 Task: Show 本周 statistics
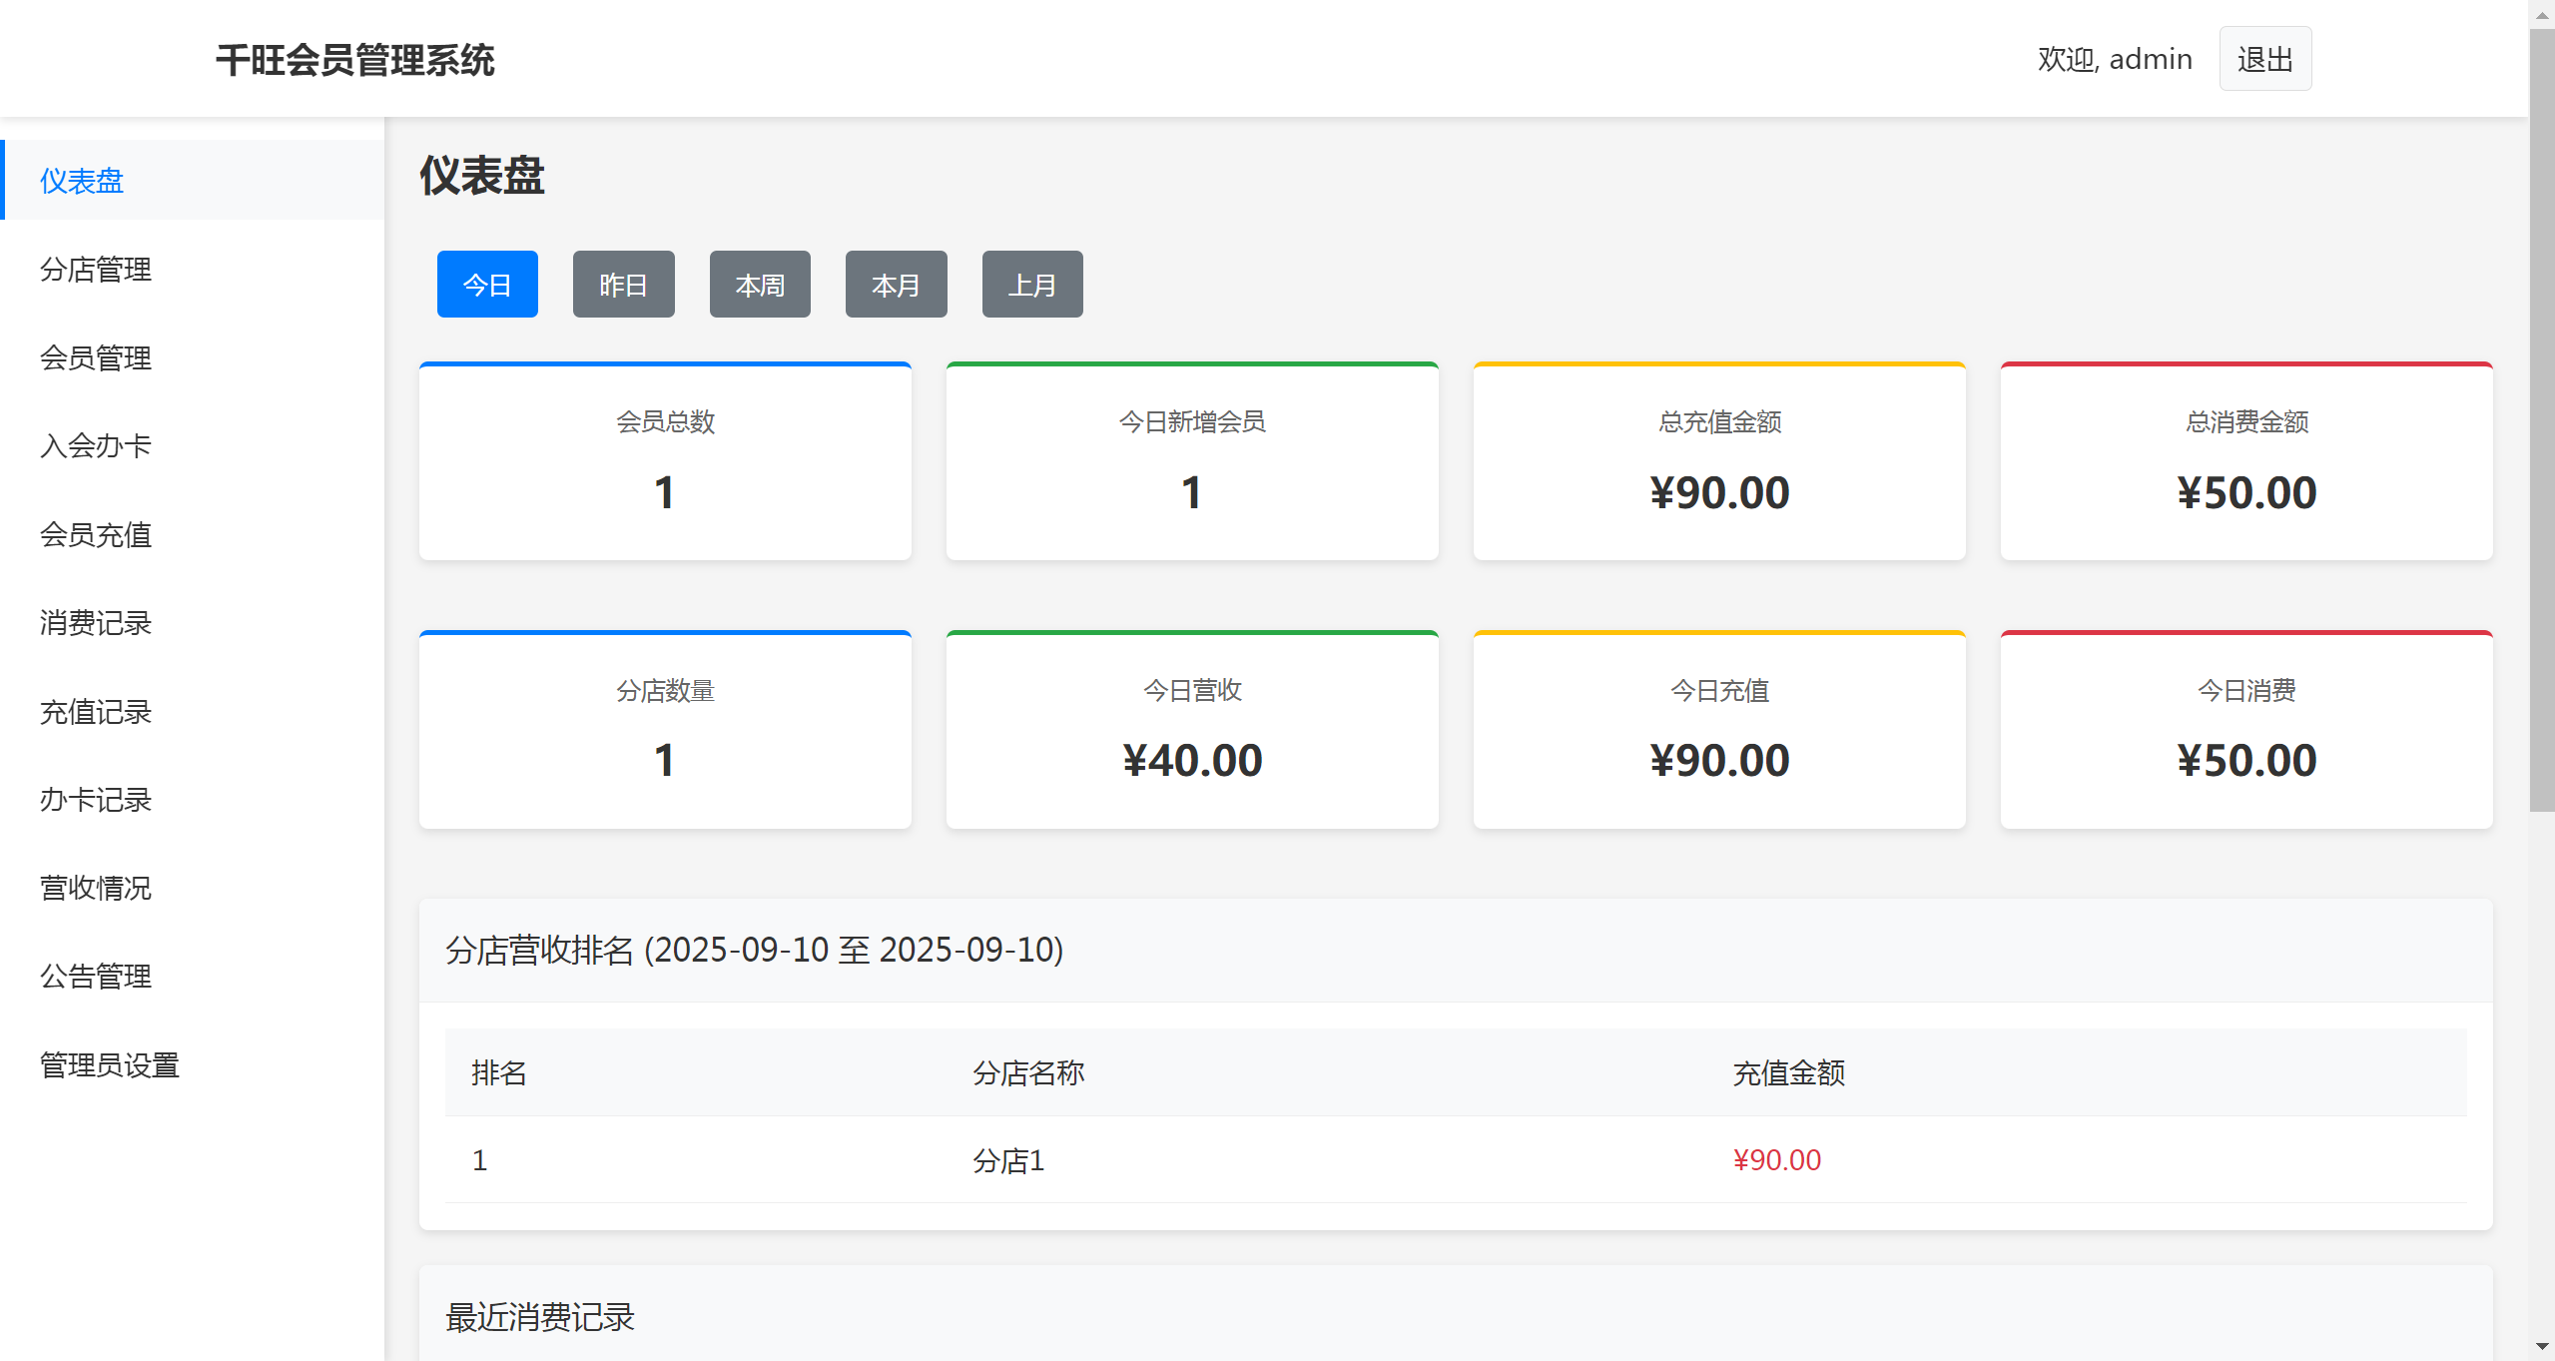[x=760, y=285]
